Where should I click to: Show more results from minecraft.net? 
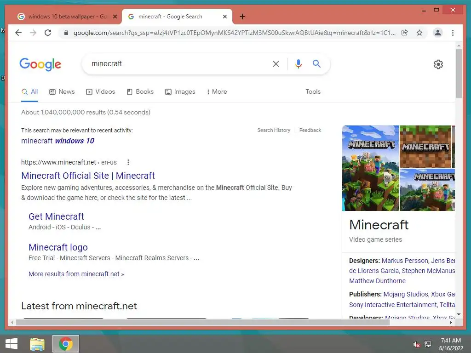tap(76, 274)
